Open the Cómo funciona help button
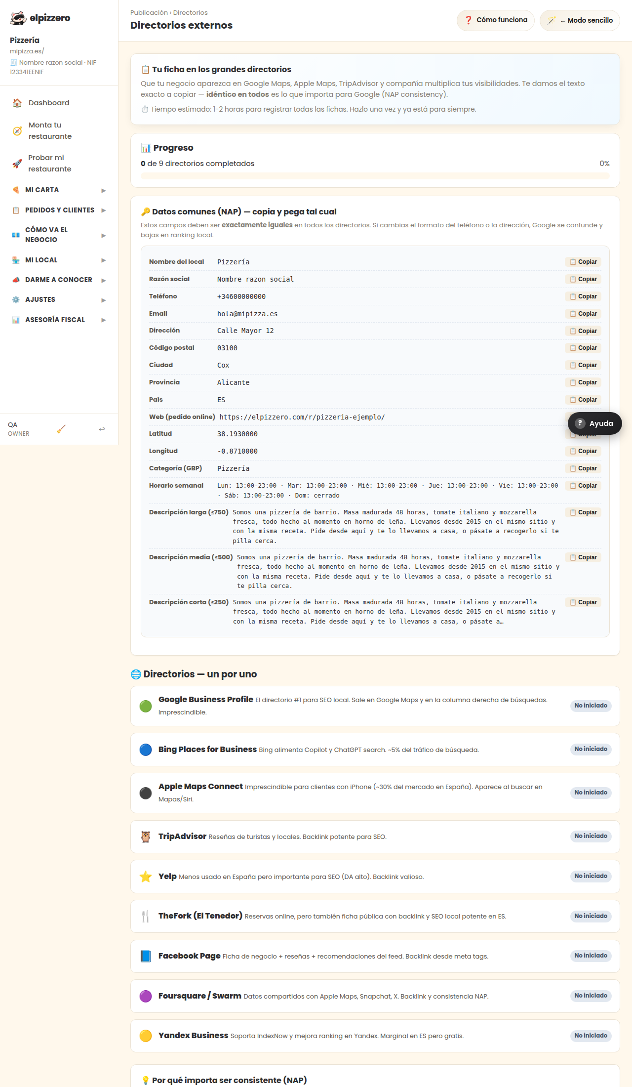 (x=496, y=20)
